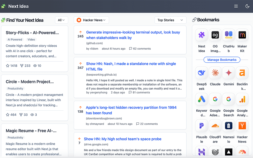Open the ChatHub bookmark icon

point(229,35)
